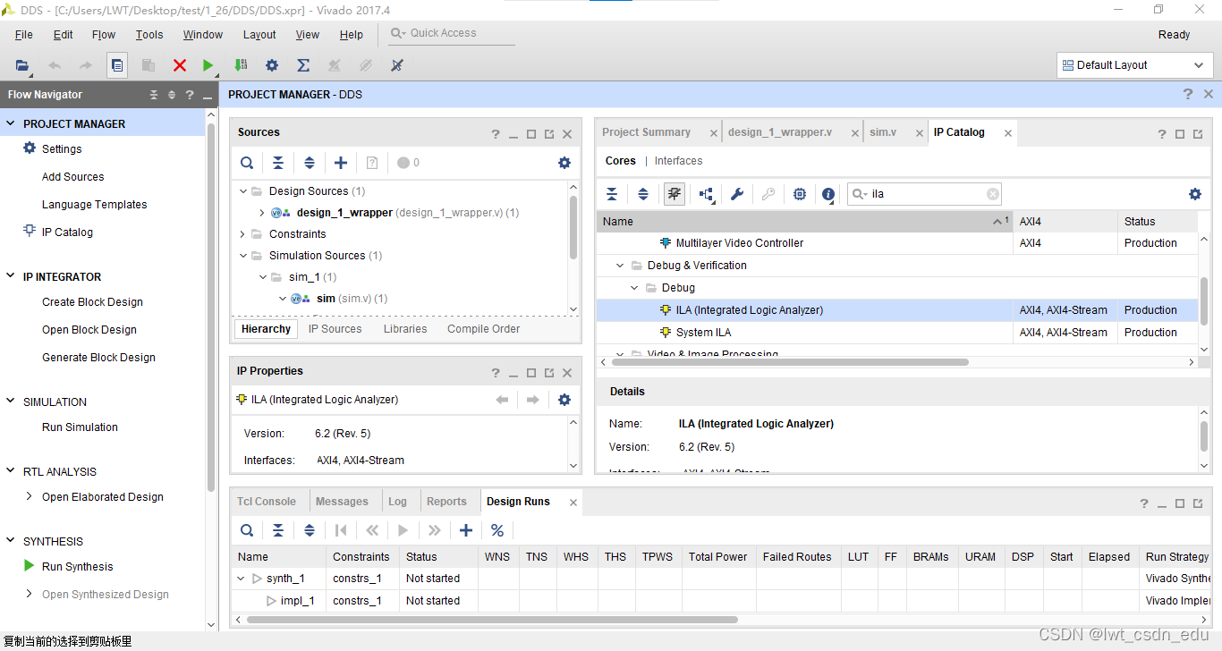
Task: Collapse the SIMULATION section
Action: coord(11,402)
